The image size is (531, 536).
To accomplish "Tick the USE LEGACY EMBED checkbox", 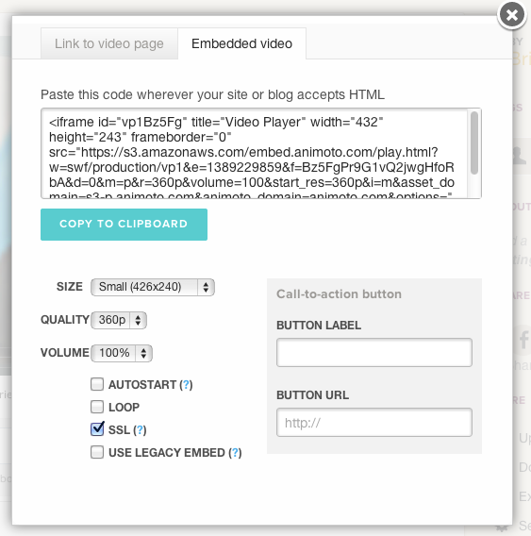I will [x=97, y=452].
